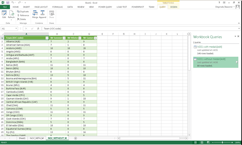
Task: Select cell Andorra (AND)
Action: tap(26, 48)
